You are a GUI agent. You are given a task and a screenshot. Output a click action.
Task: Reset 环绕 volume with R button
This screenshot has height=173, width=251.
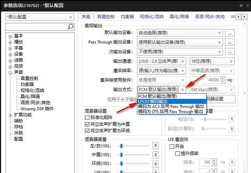tap(156, 164)
